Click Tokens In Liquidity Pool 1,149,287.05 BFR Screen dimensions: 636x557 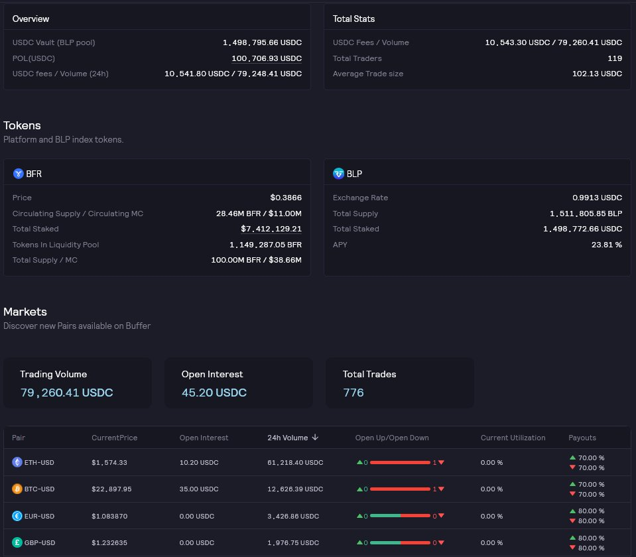point(265,245)
